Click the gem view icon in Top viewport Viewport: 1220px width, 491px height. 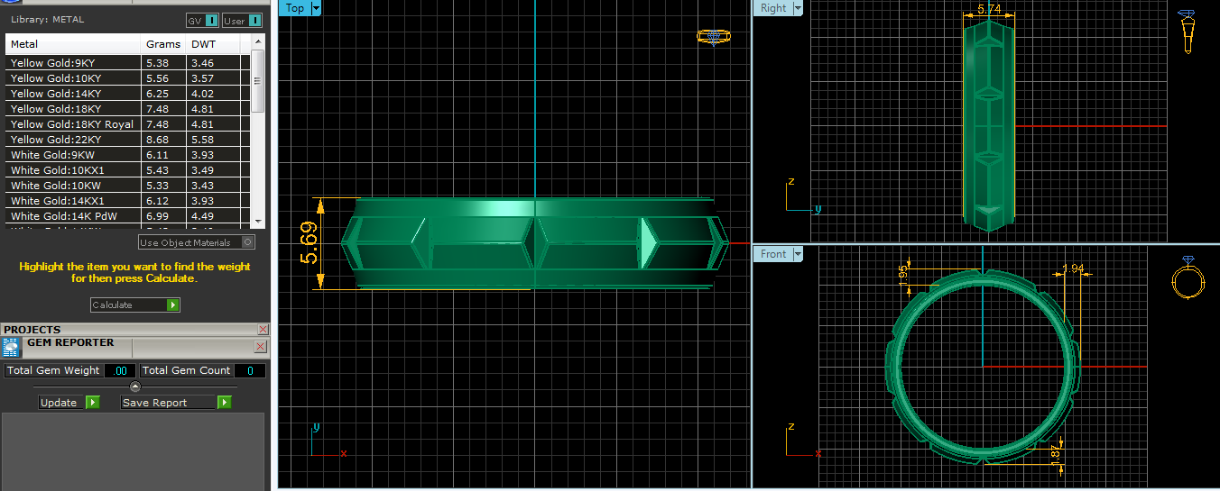(x=713, y=37)
